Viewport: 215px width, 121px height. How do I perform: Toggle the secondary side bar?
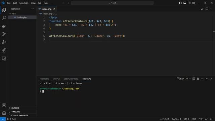click(x=189, y=3)
